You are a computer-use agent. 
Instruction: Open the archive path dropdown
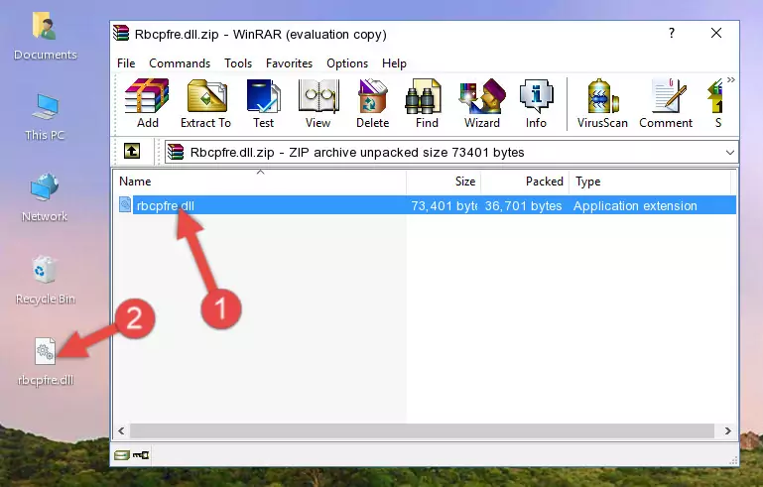[730, 153]
